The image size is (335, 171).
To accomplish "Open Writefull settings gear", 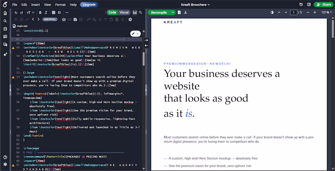I will (x=130, y=20).
